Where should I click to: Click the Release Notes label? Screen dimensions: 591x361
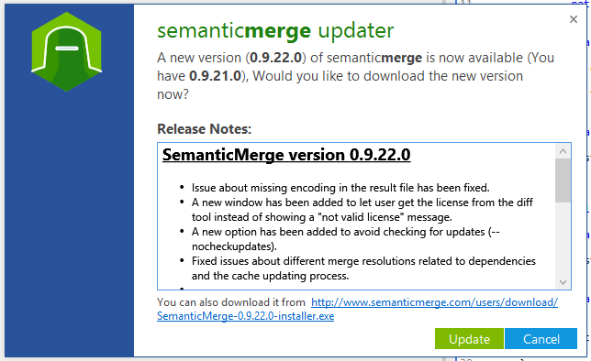coord(204,129)
